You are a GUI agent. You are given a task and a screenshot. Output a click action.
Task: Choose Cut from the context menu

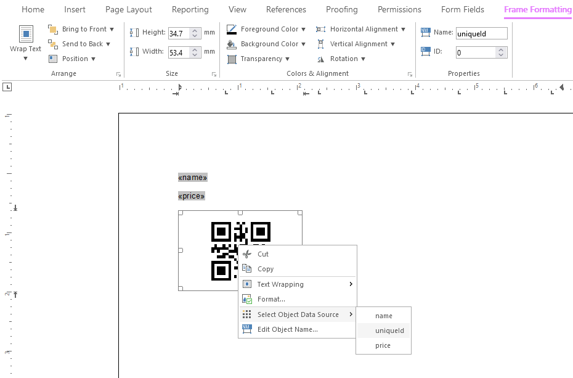tap(298, 254)
